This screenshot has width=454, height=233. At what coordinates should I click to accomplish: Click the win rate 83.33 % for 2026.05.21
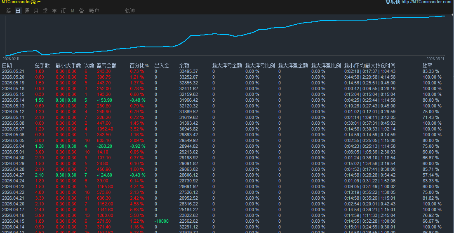click(431, 71)
